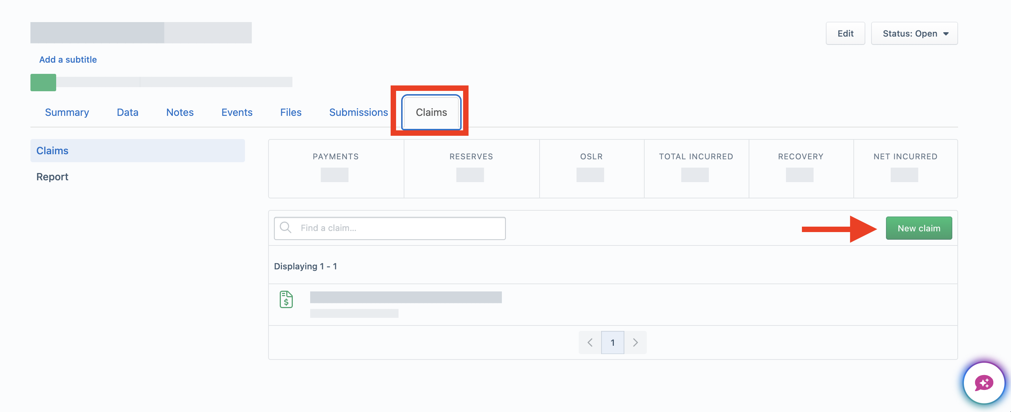Click the OSLR summary label

(591, 156)
